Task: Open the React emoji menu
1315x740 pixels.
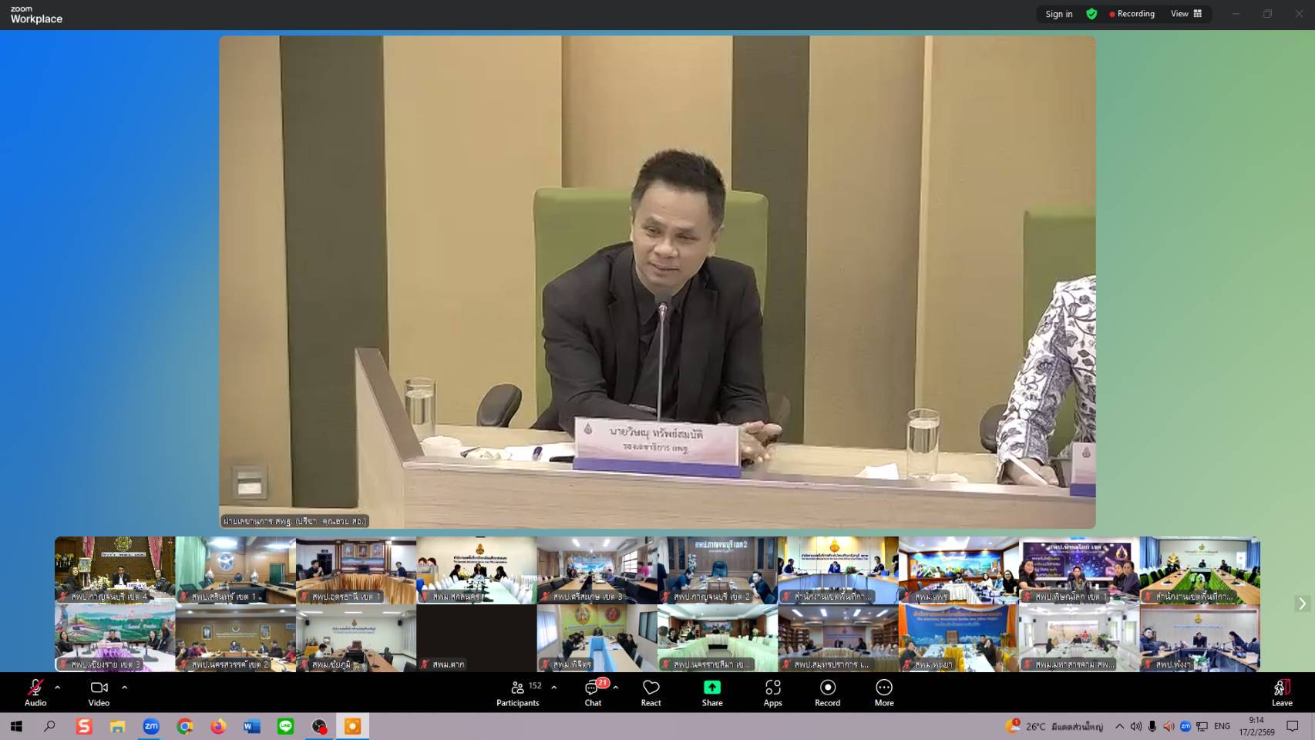Action: click(651, 691)
